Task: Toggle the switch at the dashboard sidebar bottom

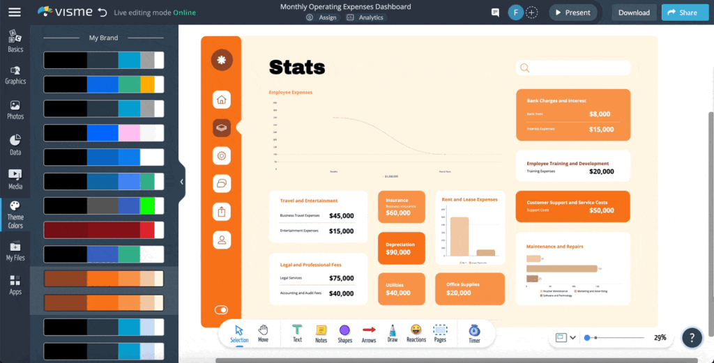Action: tap(221, 310)
